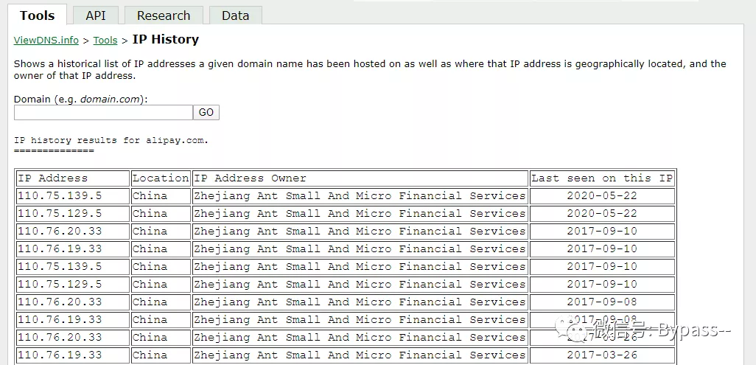Click China in the first table row
Screen dimensions: 756x365
[x=150, y=196]
